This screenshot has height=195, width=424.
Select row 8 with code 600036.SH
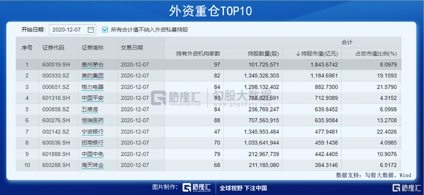(x=209, y=143)
